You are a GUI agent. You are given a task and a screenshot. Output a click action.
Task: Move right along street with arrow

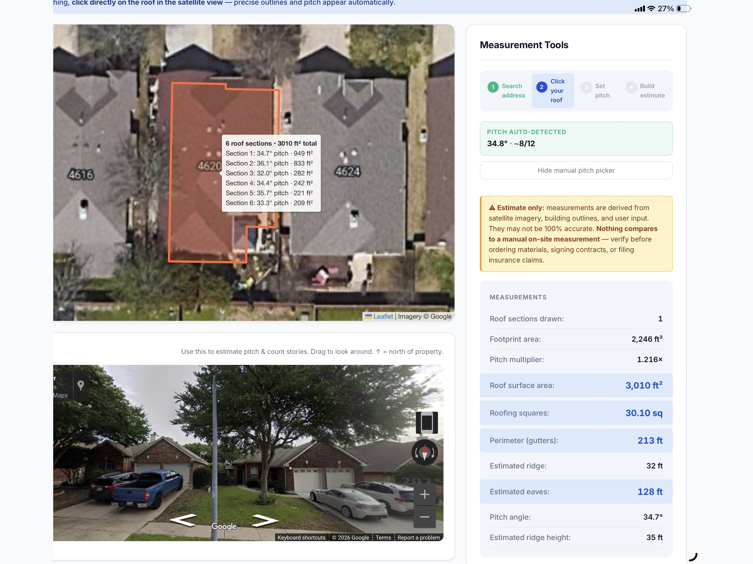pos(265,520)
